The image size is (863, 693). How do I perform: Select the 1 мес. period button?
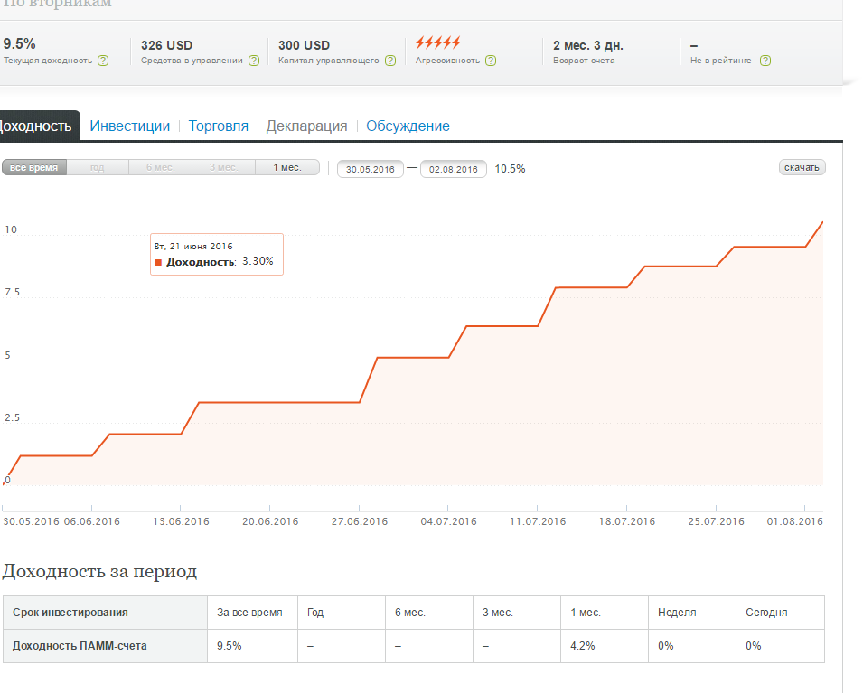click(287, 167)
